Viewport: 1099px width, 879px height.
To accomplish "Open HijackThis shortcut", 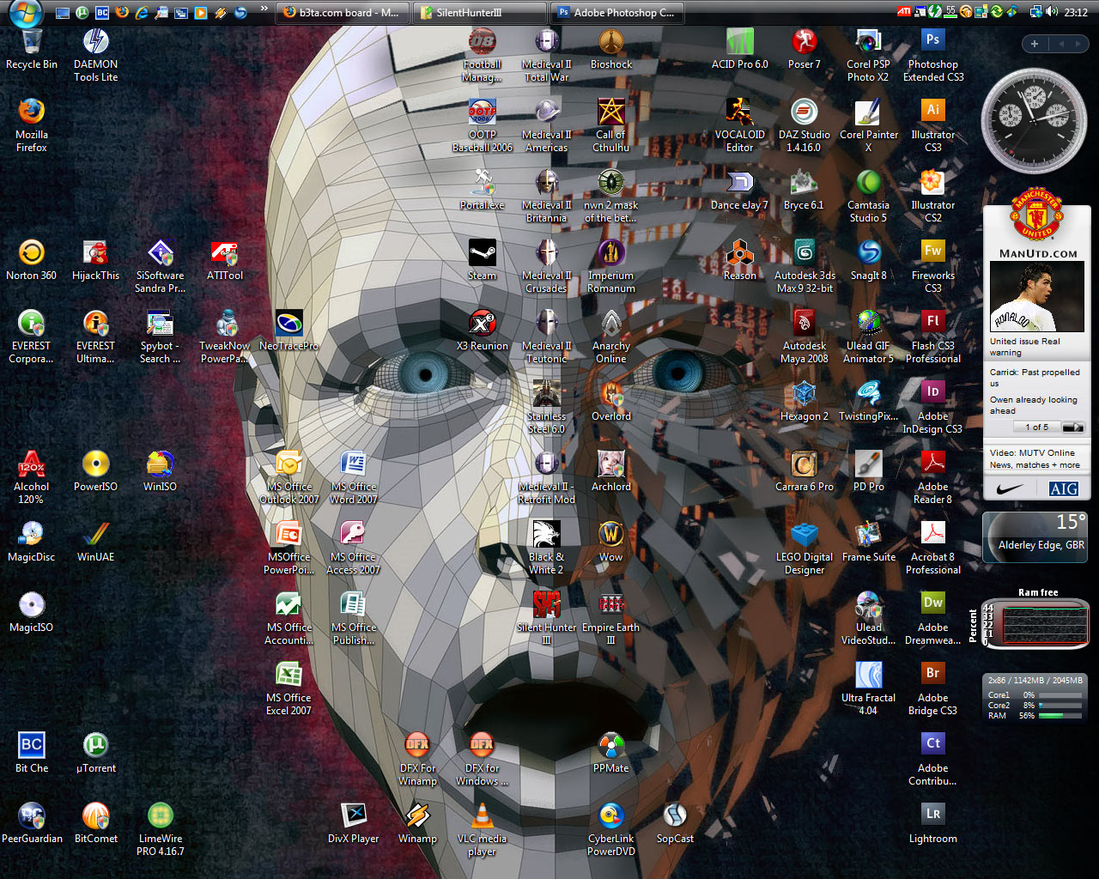I will [96, 260].
